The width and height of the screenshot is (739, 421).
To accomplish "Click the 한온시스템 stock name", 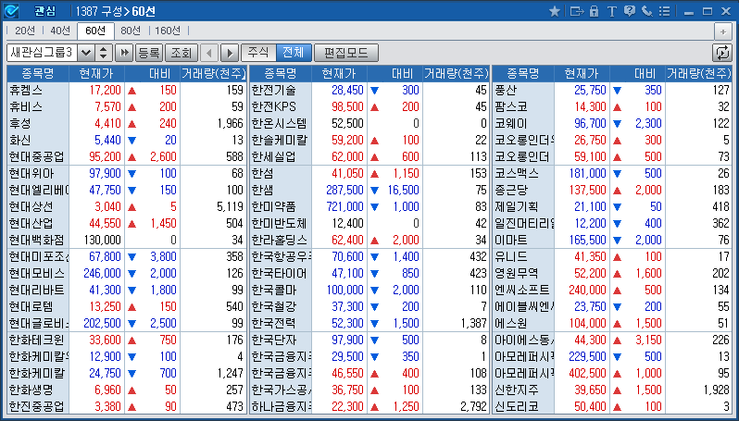I will coord(279,123).
